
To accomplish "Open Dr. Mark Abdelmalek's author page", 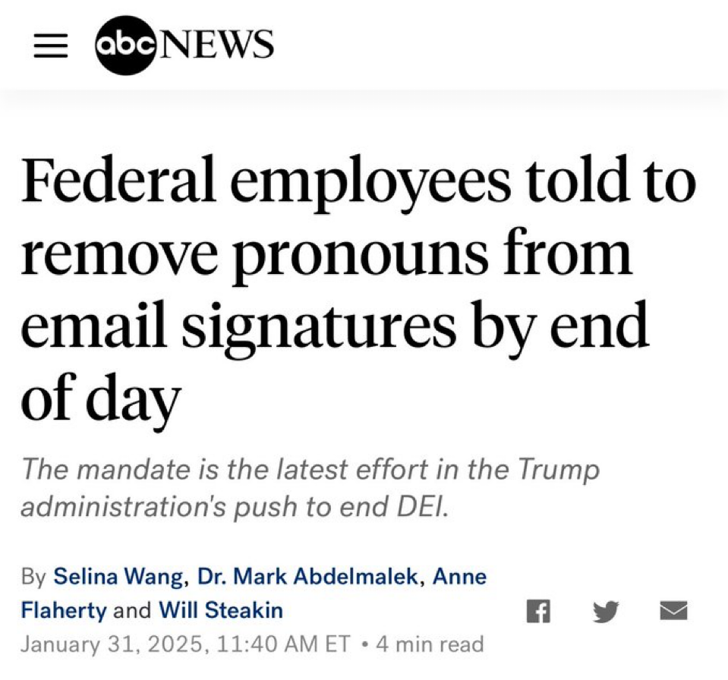I will (x=307, y=577).
